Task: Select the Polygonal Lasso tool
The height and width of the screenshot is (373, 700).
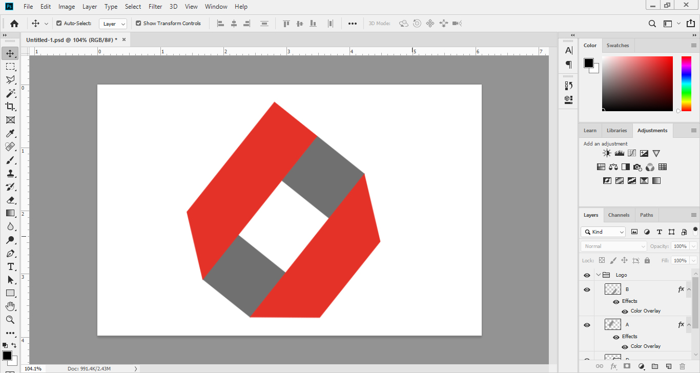Action: click(x=10, y=80)
